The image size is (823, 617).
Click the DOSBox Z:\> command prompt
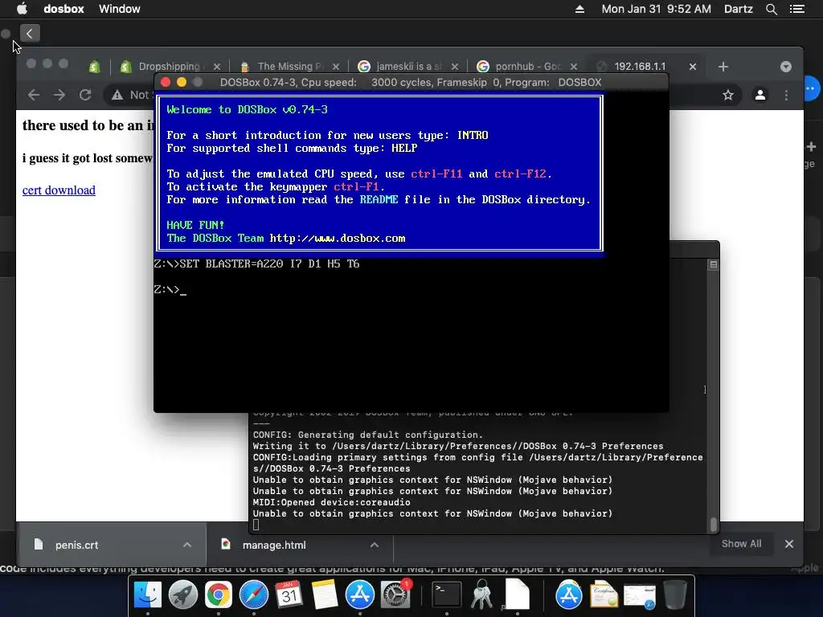(x=170, y=289)
